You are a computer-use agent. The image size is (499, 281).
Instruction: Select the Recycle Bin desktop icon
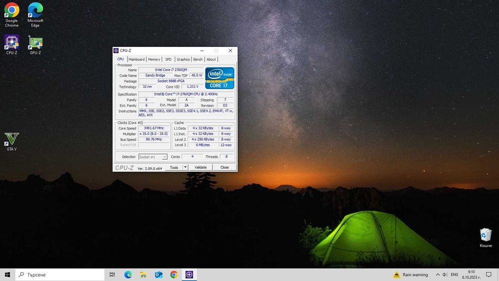[486, 238]
